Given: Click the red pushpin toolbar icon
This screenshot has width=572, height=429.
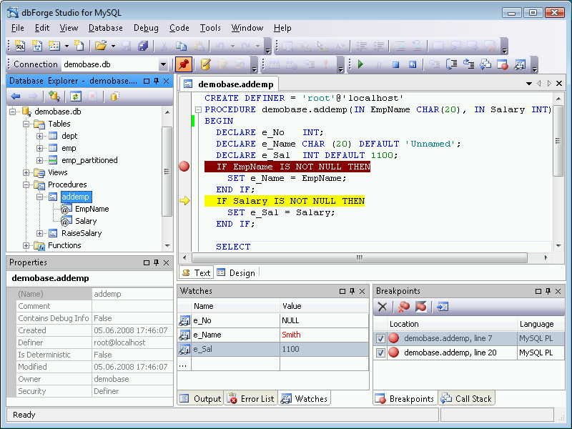Looking at the screenshot, I should point(183,64).
